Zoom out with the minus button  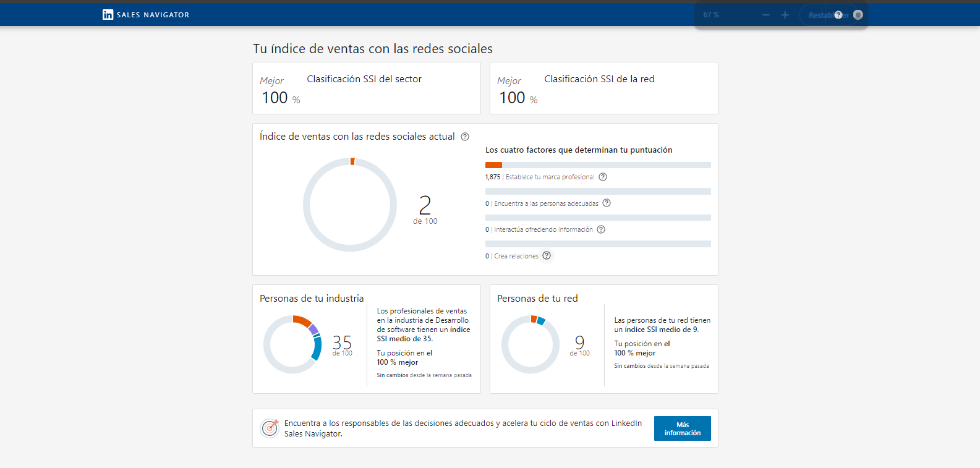click(766, 15)
